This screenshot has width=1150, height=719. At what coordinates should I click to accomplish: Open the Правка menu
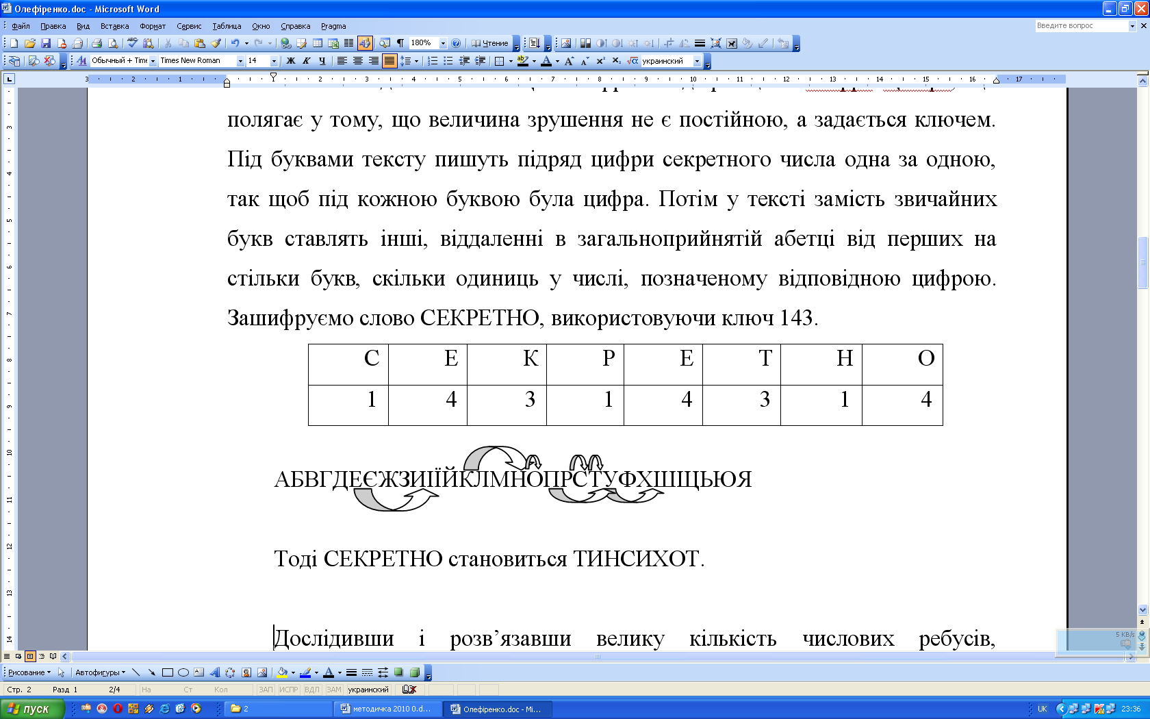(53, 26)
